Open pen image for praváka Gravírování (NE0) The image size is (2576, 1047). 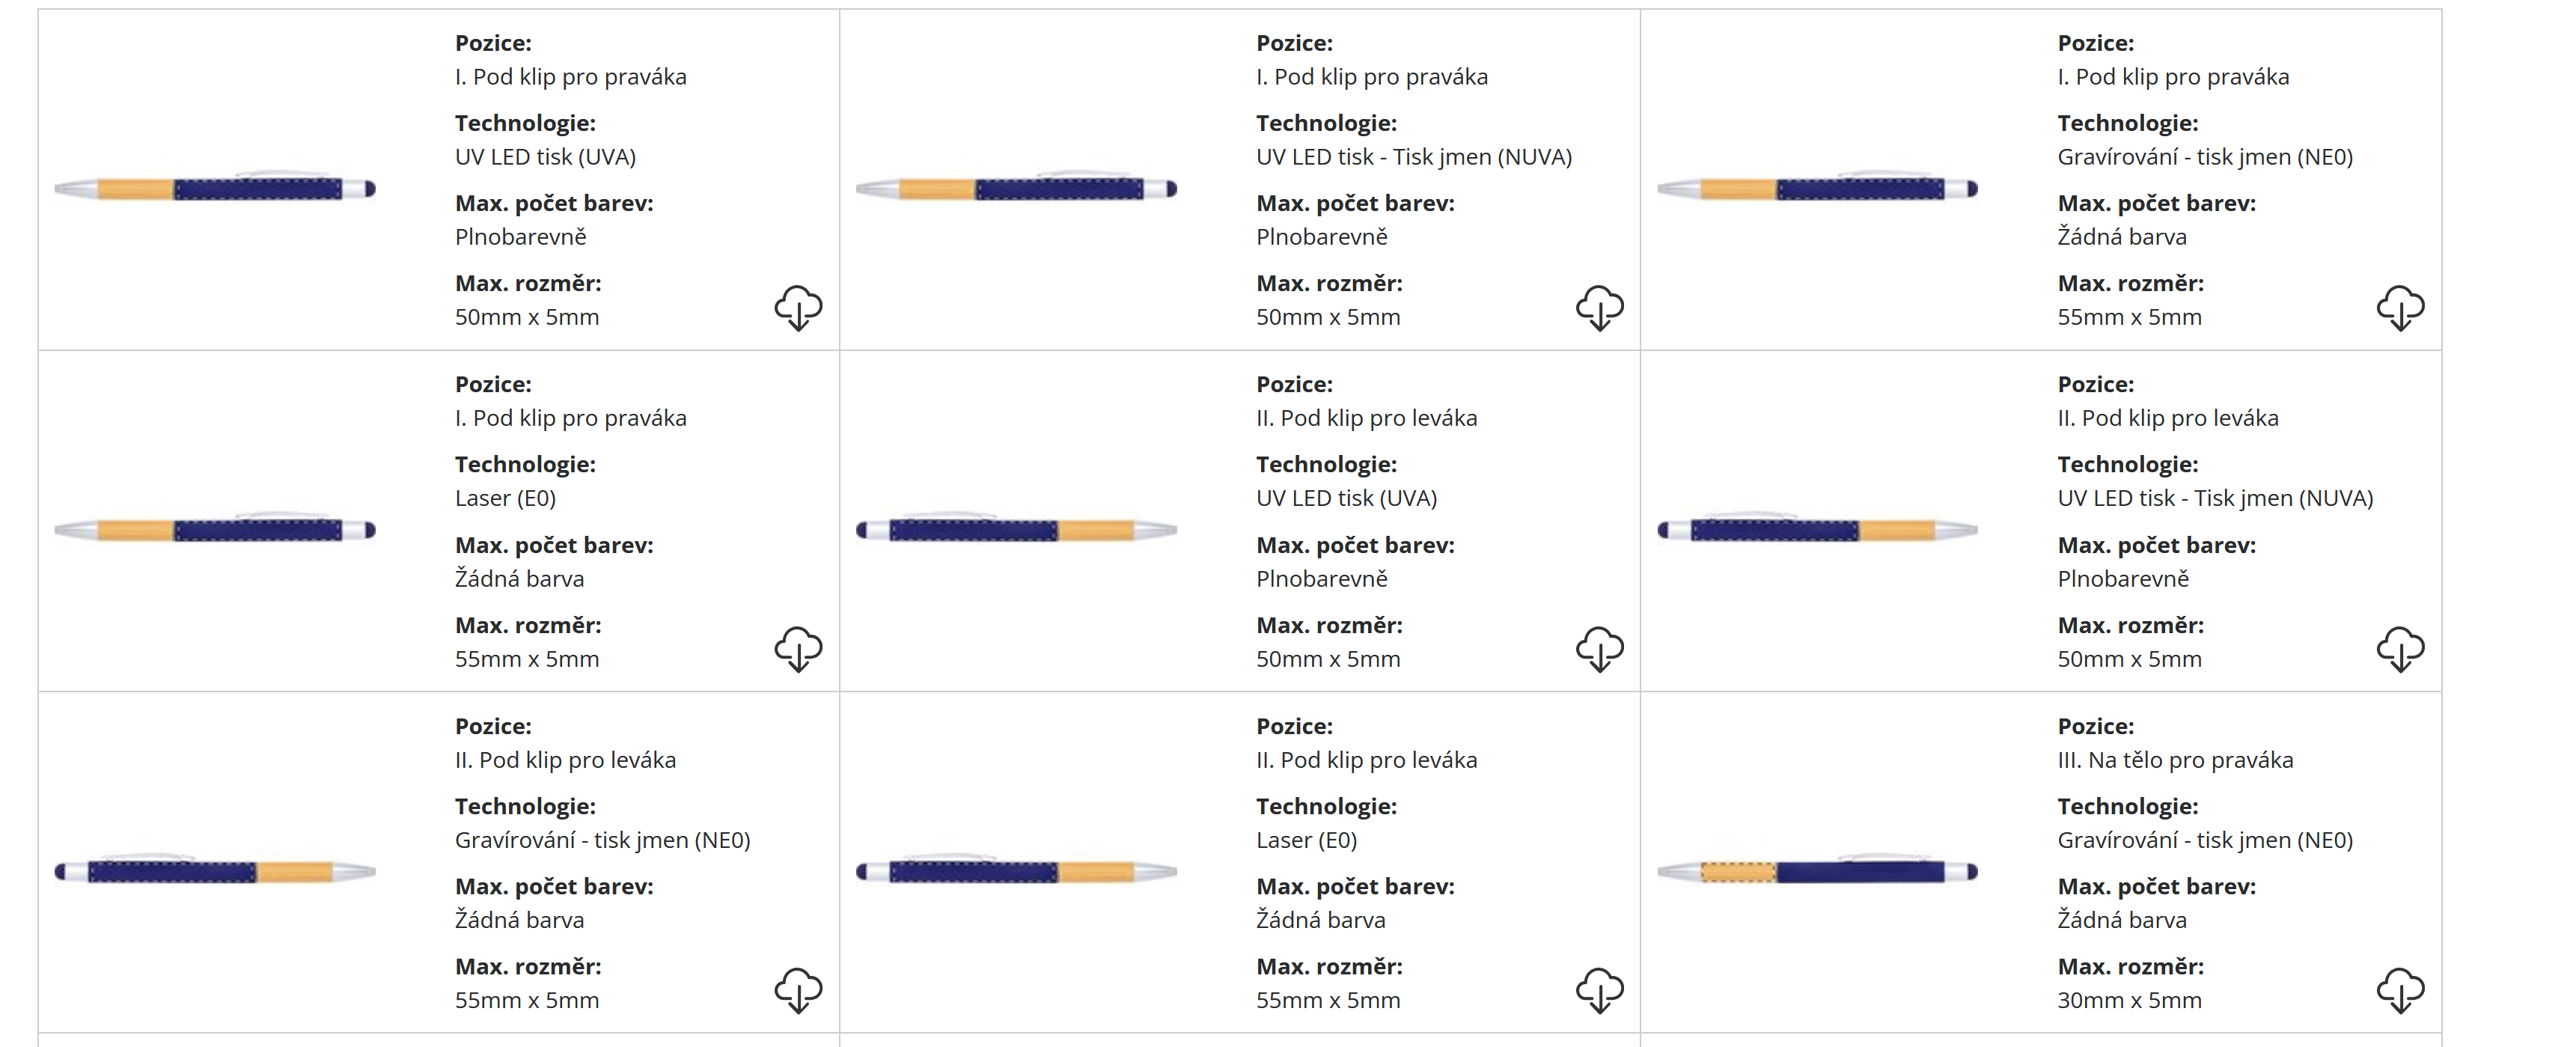1817,188
